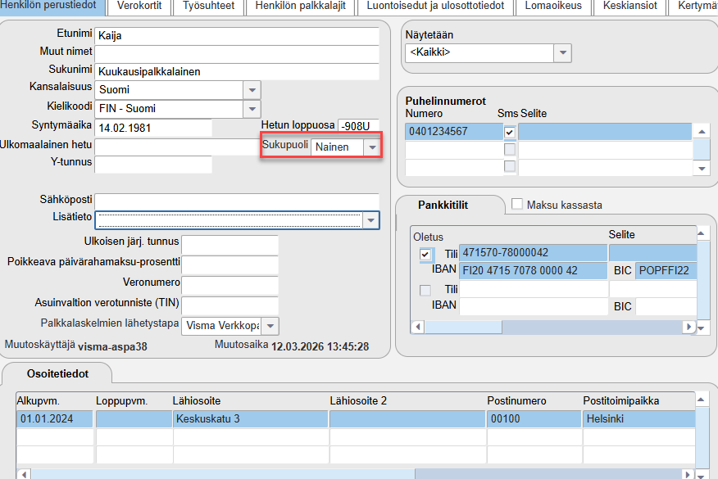
Task: Click the Lähiosoite 2 cell for Keskuskatu 3
Action: pos(407,419)
